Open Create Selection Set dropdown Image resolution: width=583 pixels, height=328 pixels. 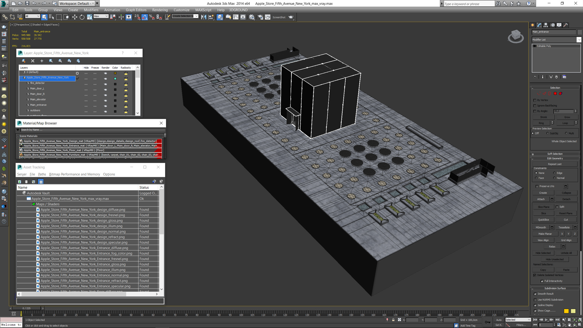click(x=196, y=16)
